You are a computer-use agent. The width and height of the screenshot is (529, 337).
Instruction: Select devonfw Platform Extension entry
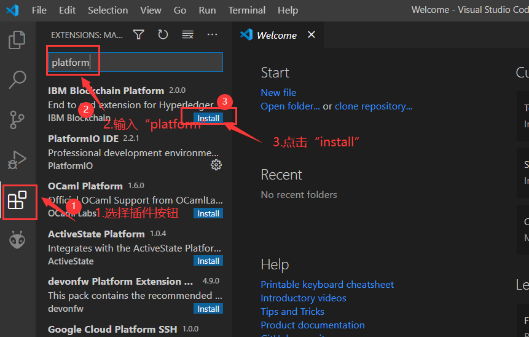click(135, 295)
